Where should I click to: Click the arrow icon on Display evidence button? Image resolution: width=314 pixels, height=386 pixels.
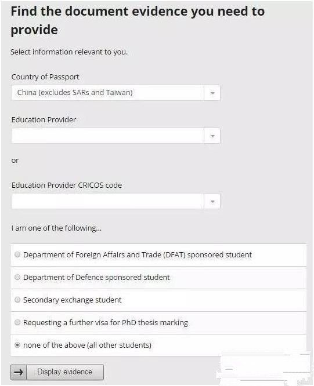coord(19,372)
